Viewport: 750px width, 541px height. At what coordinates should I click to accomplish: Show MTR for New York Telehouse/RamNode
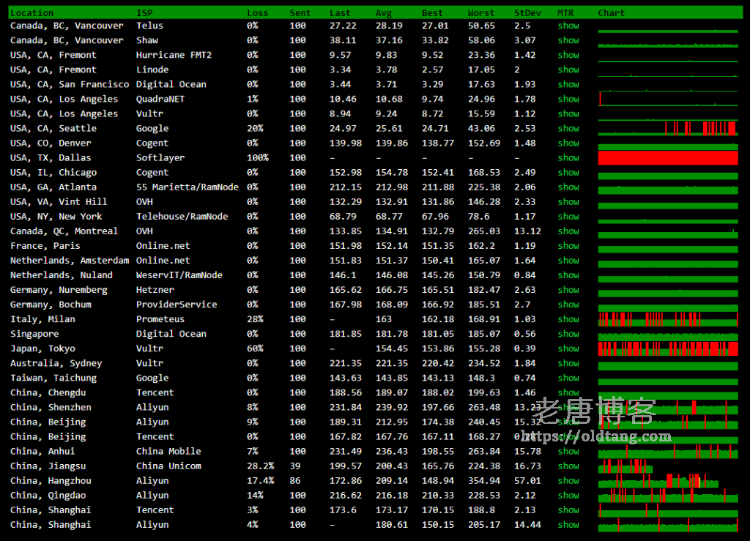[568, 217]
